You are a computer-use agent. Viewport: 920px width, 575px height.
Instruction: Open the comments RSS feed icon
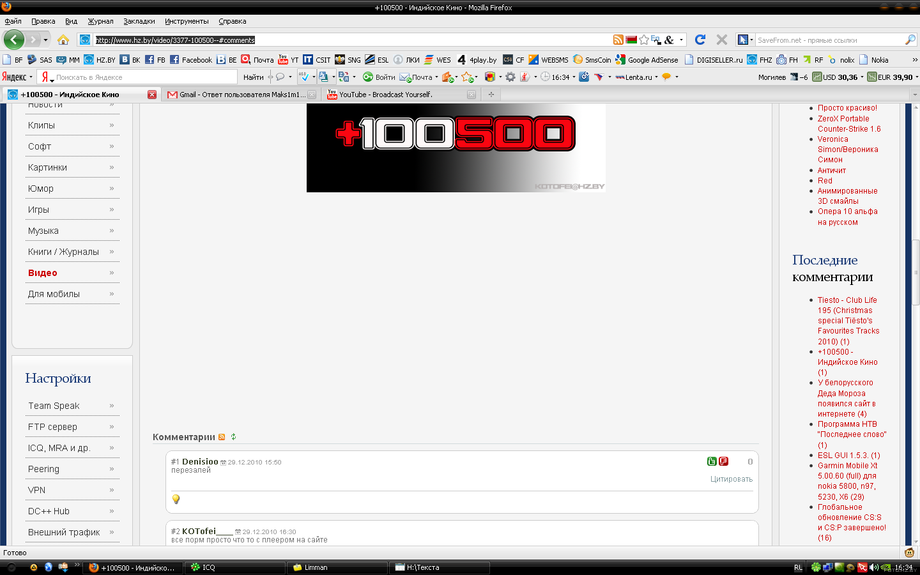click(222, 437)
